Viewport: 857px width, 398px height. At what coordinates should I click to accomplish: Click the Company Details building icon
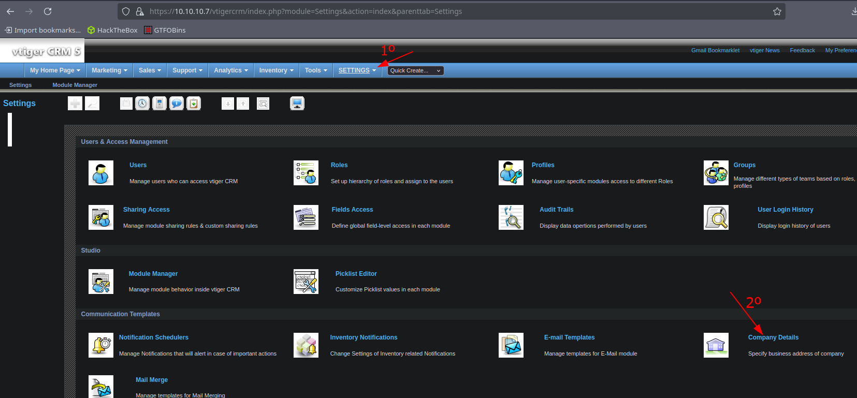[716, 345]
